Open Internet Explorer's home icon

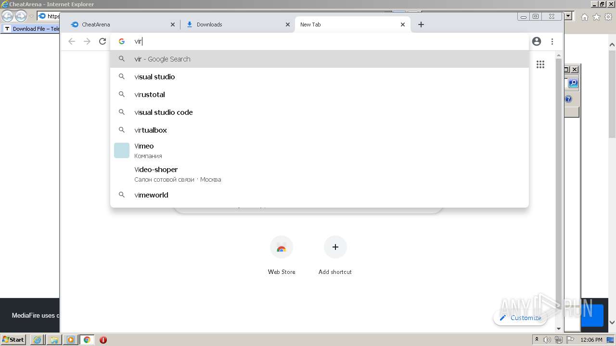point(584,17)
